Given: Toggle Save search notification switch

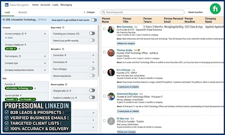Looking at the screenshot, I should tap(94, 20).
